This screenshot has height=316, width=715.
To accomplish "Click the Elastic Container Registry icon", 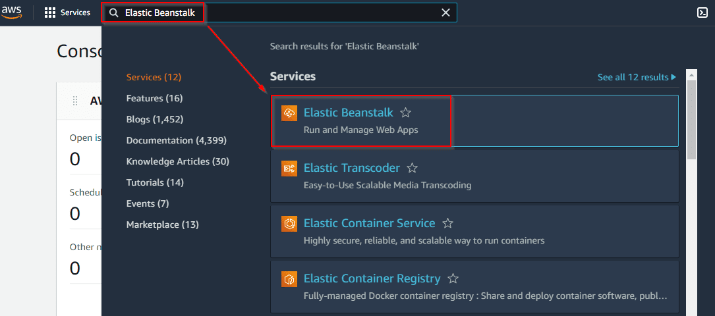I will 290,279.
